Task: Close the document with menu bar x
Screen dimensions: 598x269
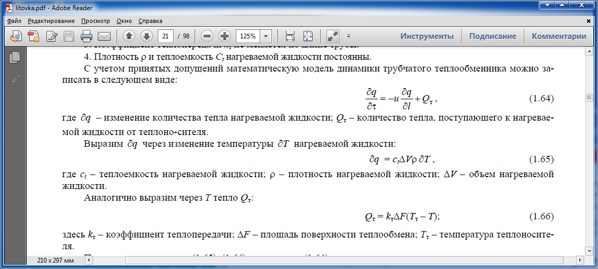Action: click(589, 21)
